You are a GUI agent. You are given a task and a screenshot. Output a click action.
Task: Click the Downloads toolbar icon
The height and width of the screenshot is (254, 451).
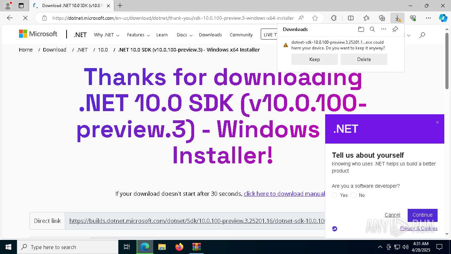tap(397, 18)
